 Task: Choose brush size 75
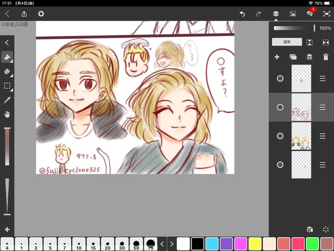pyautogui.click(x=151, y=244)
